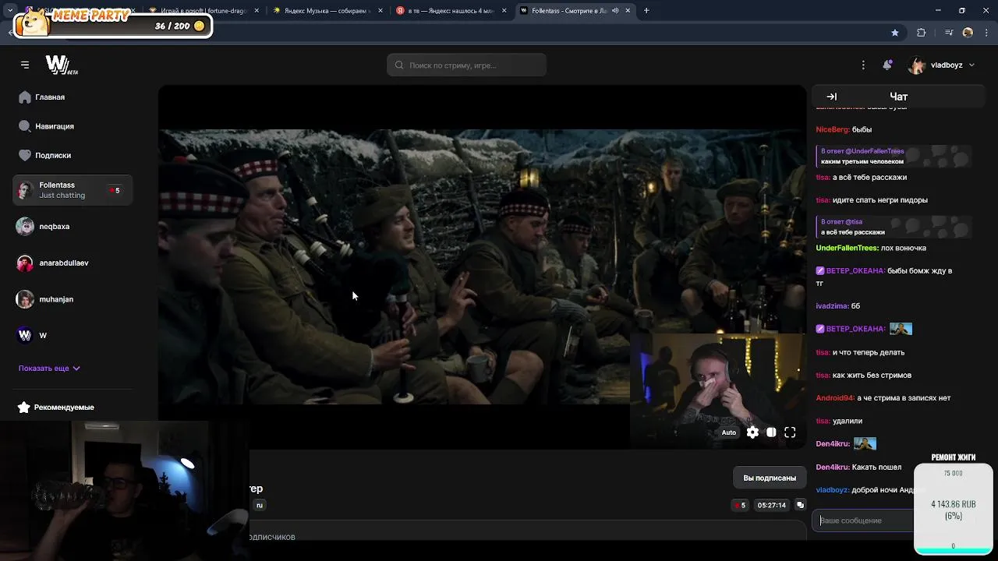Click the viewer count badge showing 5

739,505
